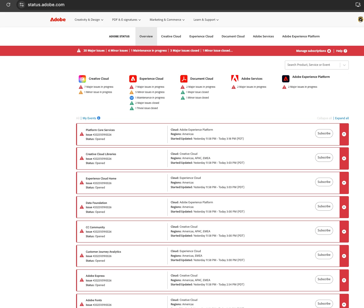Click green trivial issue closed icon
This screenshot has width=364, height=308.
132,108
